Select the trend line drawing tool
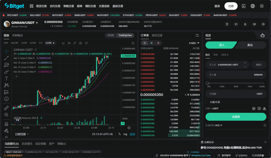271x158 pixels. [x=6, y=58]
